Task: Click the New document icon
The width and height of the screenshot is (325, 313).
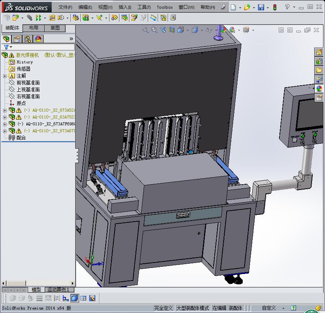Action: [233, 7]
